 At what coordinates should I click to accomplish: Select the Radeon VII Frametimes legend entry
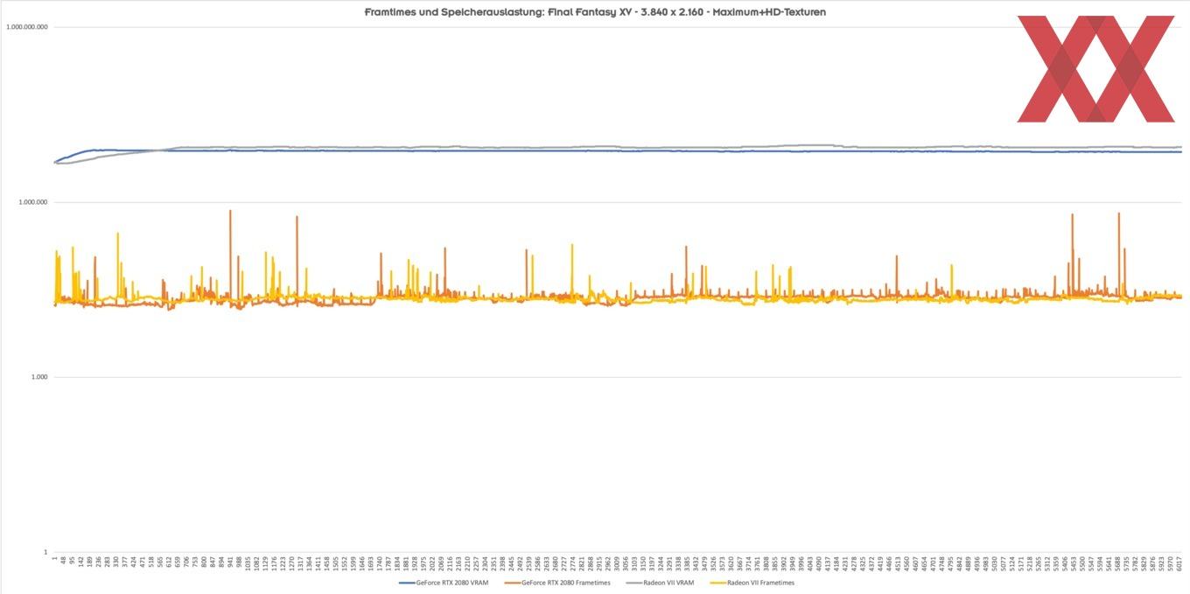752,583
